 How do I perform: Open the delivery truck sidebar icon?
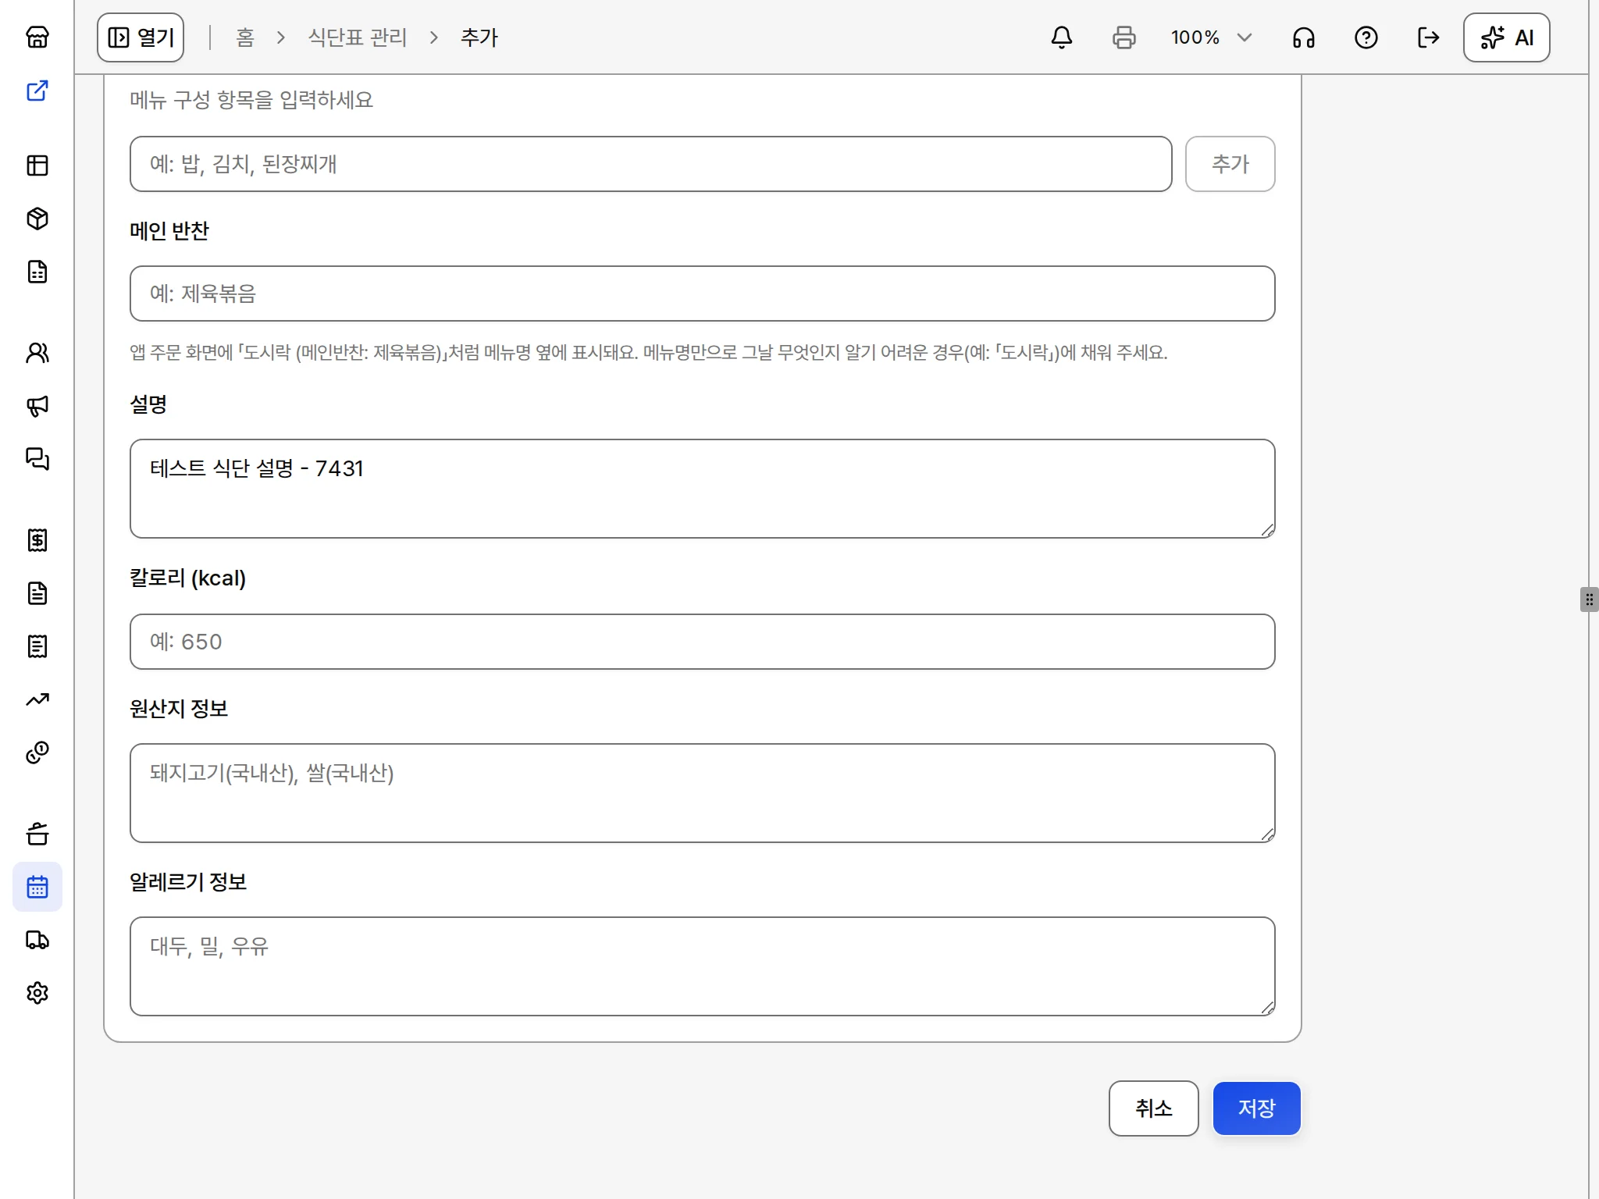pos(37,940)
